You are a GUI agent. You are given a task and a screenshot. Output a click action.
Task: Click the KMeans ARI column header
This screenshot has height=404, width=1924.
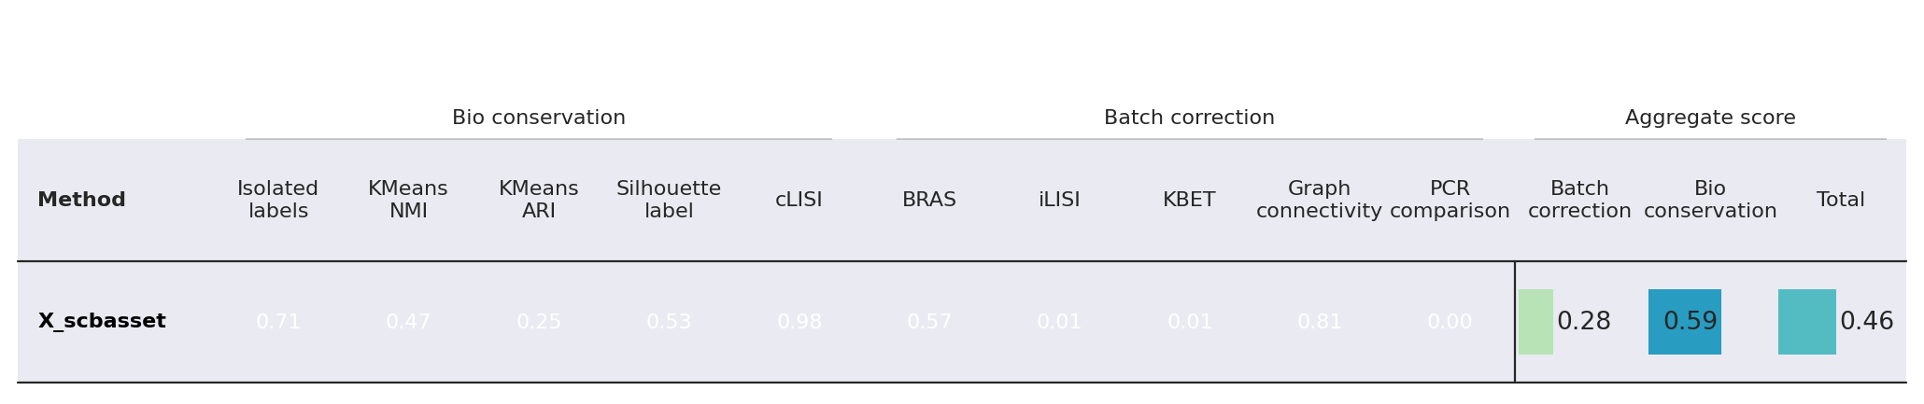(x=539, y=201)
